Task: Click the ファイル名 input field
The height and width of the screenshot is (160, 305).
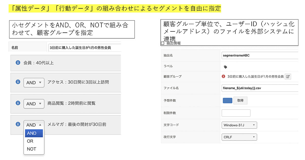Action: click(x=259, y=88)
